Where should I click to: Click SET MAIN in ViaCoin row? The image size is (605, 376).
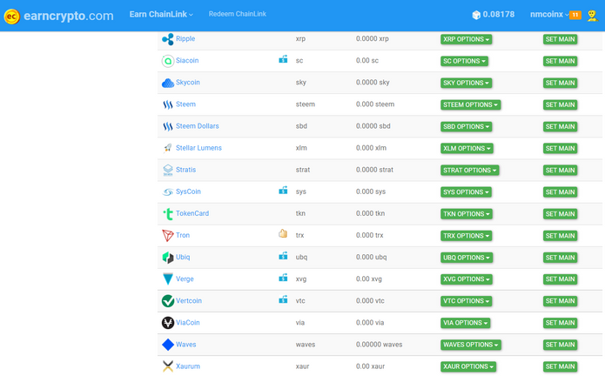tap(560, 323)
